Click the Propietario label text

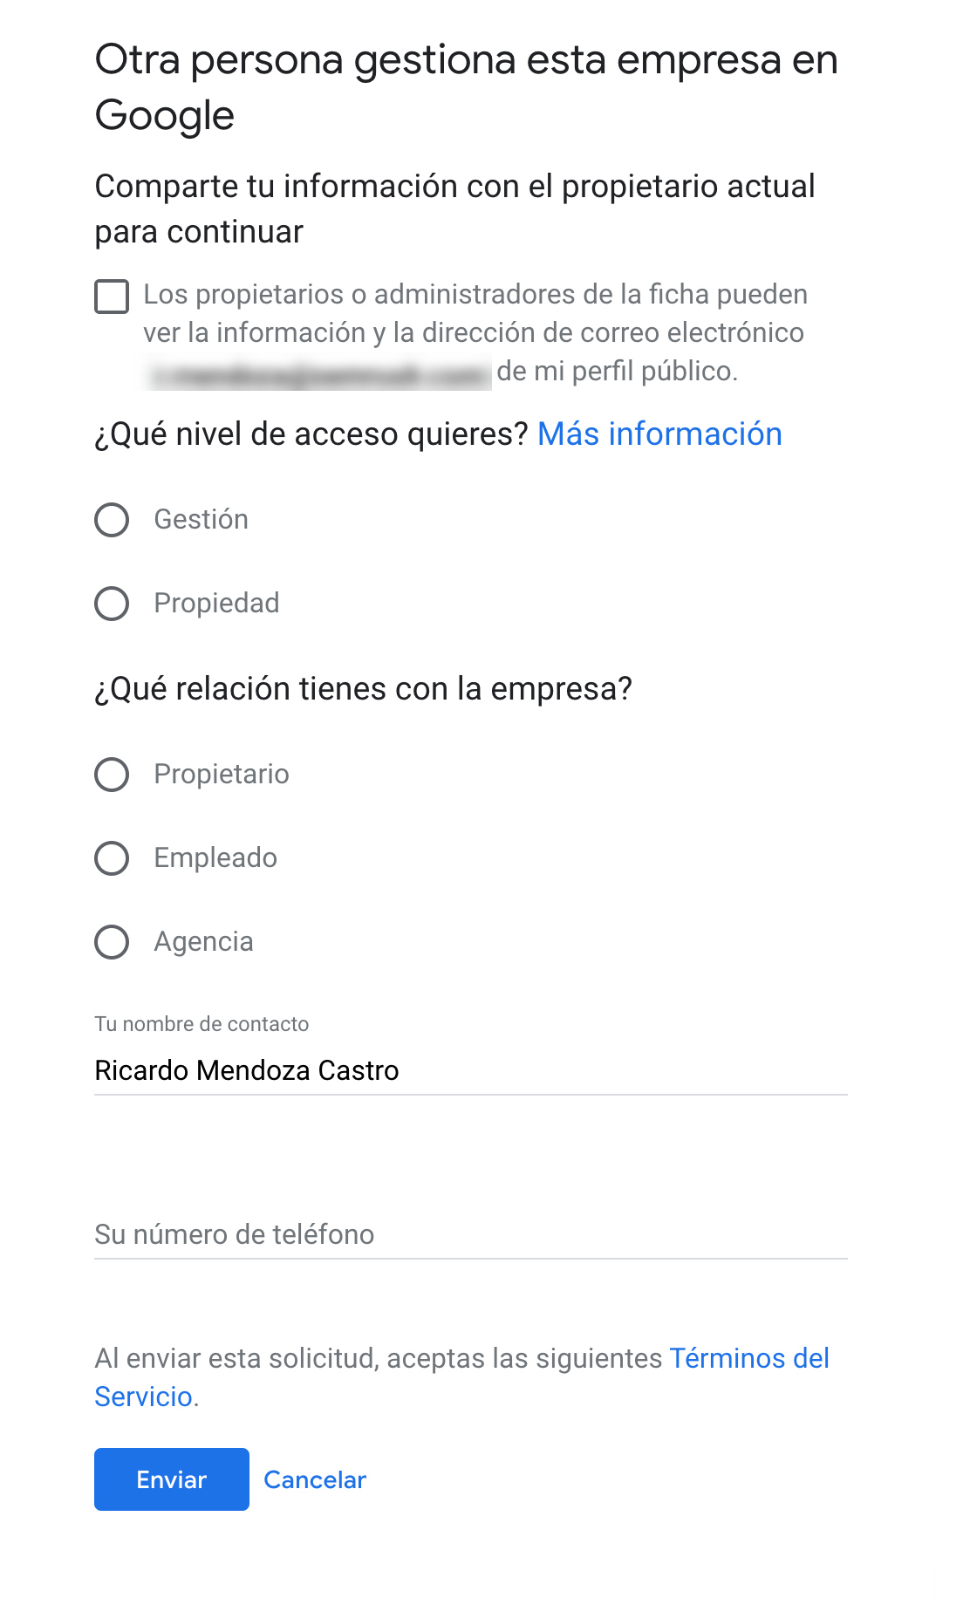[222, 774]
